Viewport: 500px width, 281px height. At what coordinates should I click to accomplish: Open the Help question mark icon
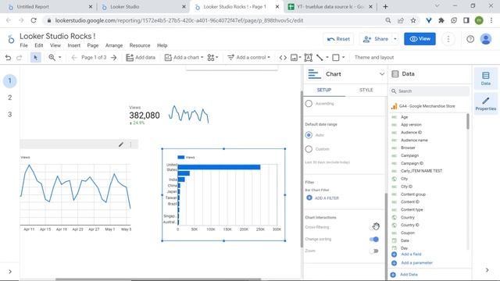click(470, 39)
